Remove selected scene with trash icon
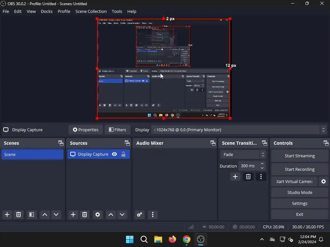330x247 pixels. 18,215
